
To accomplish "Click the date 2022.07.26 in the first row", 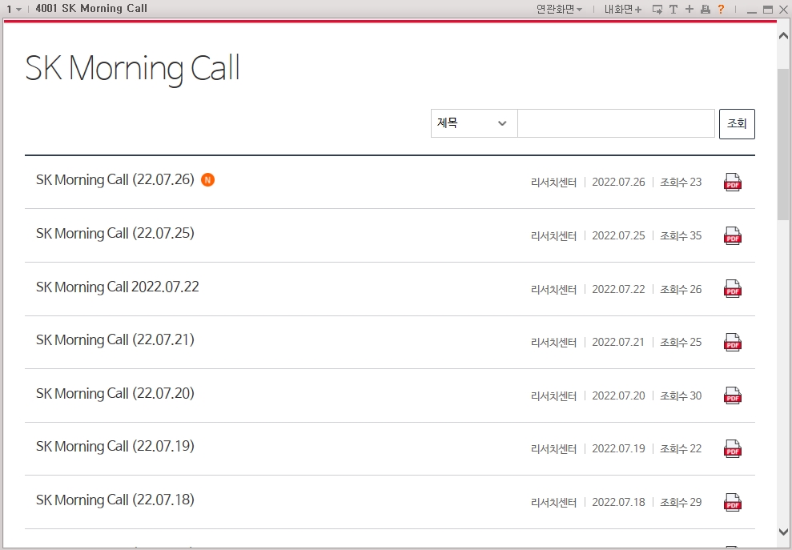I will (618, 183).
